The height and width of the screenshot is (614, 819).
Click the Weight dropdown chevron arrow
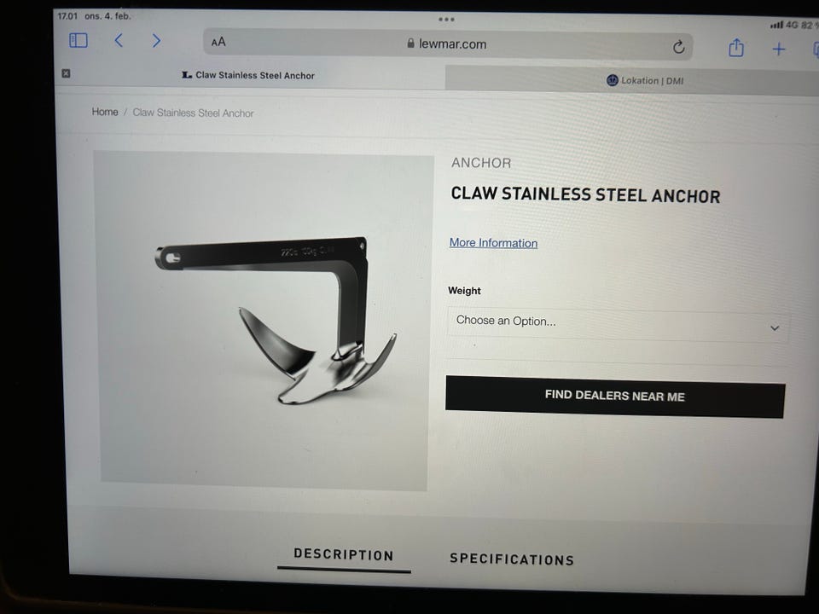tap(775, 327)
